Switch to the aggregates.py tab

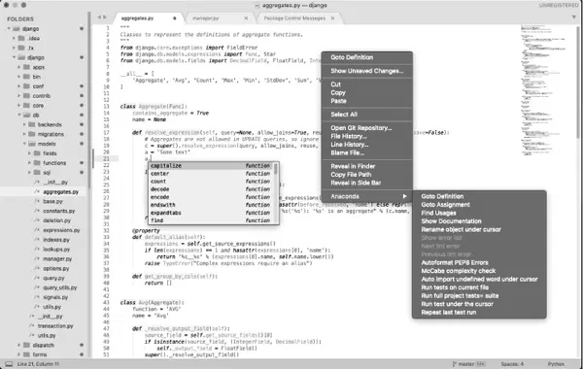148,18
